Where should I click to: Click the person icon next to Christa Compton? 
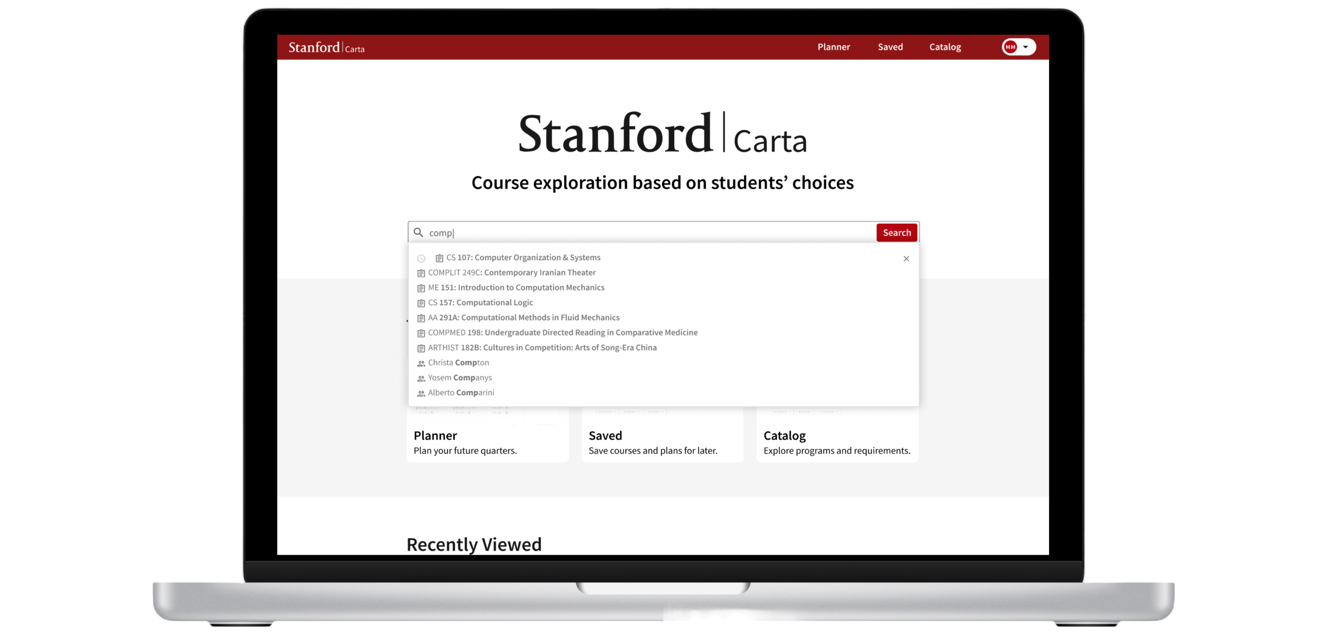421,362
